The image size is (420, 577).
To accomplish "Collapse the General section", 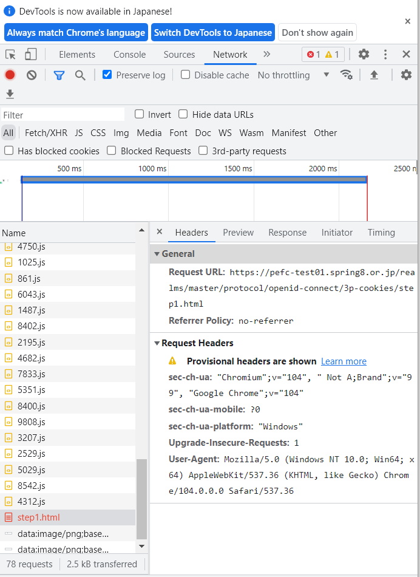I will point(157,254).
